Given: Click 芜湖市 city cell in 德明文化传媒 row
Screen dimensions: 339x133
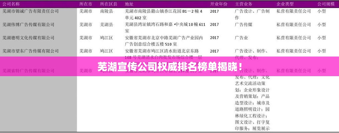Looking at the screenshot, I should coord(86,38).
